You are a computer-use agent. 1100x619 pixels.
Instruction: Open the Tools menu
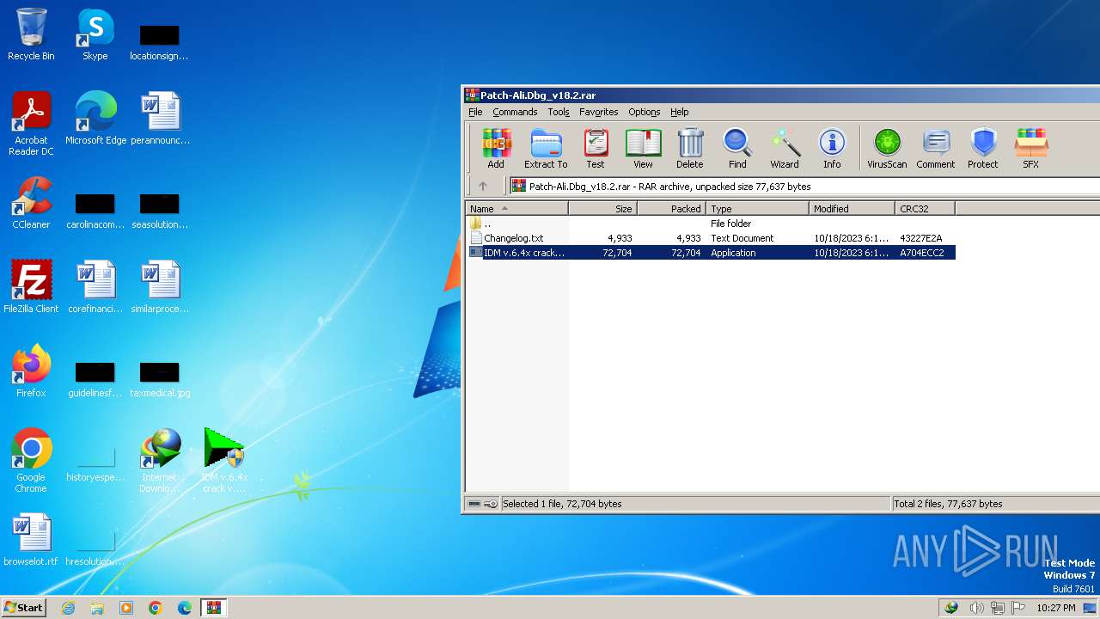[559, 112]
